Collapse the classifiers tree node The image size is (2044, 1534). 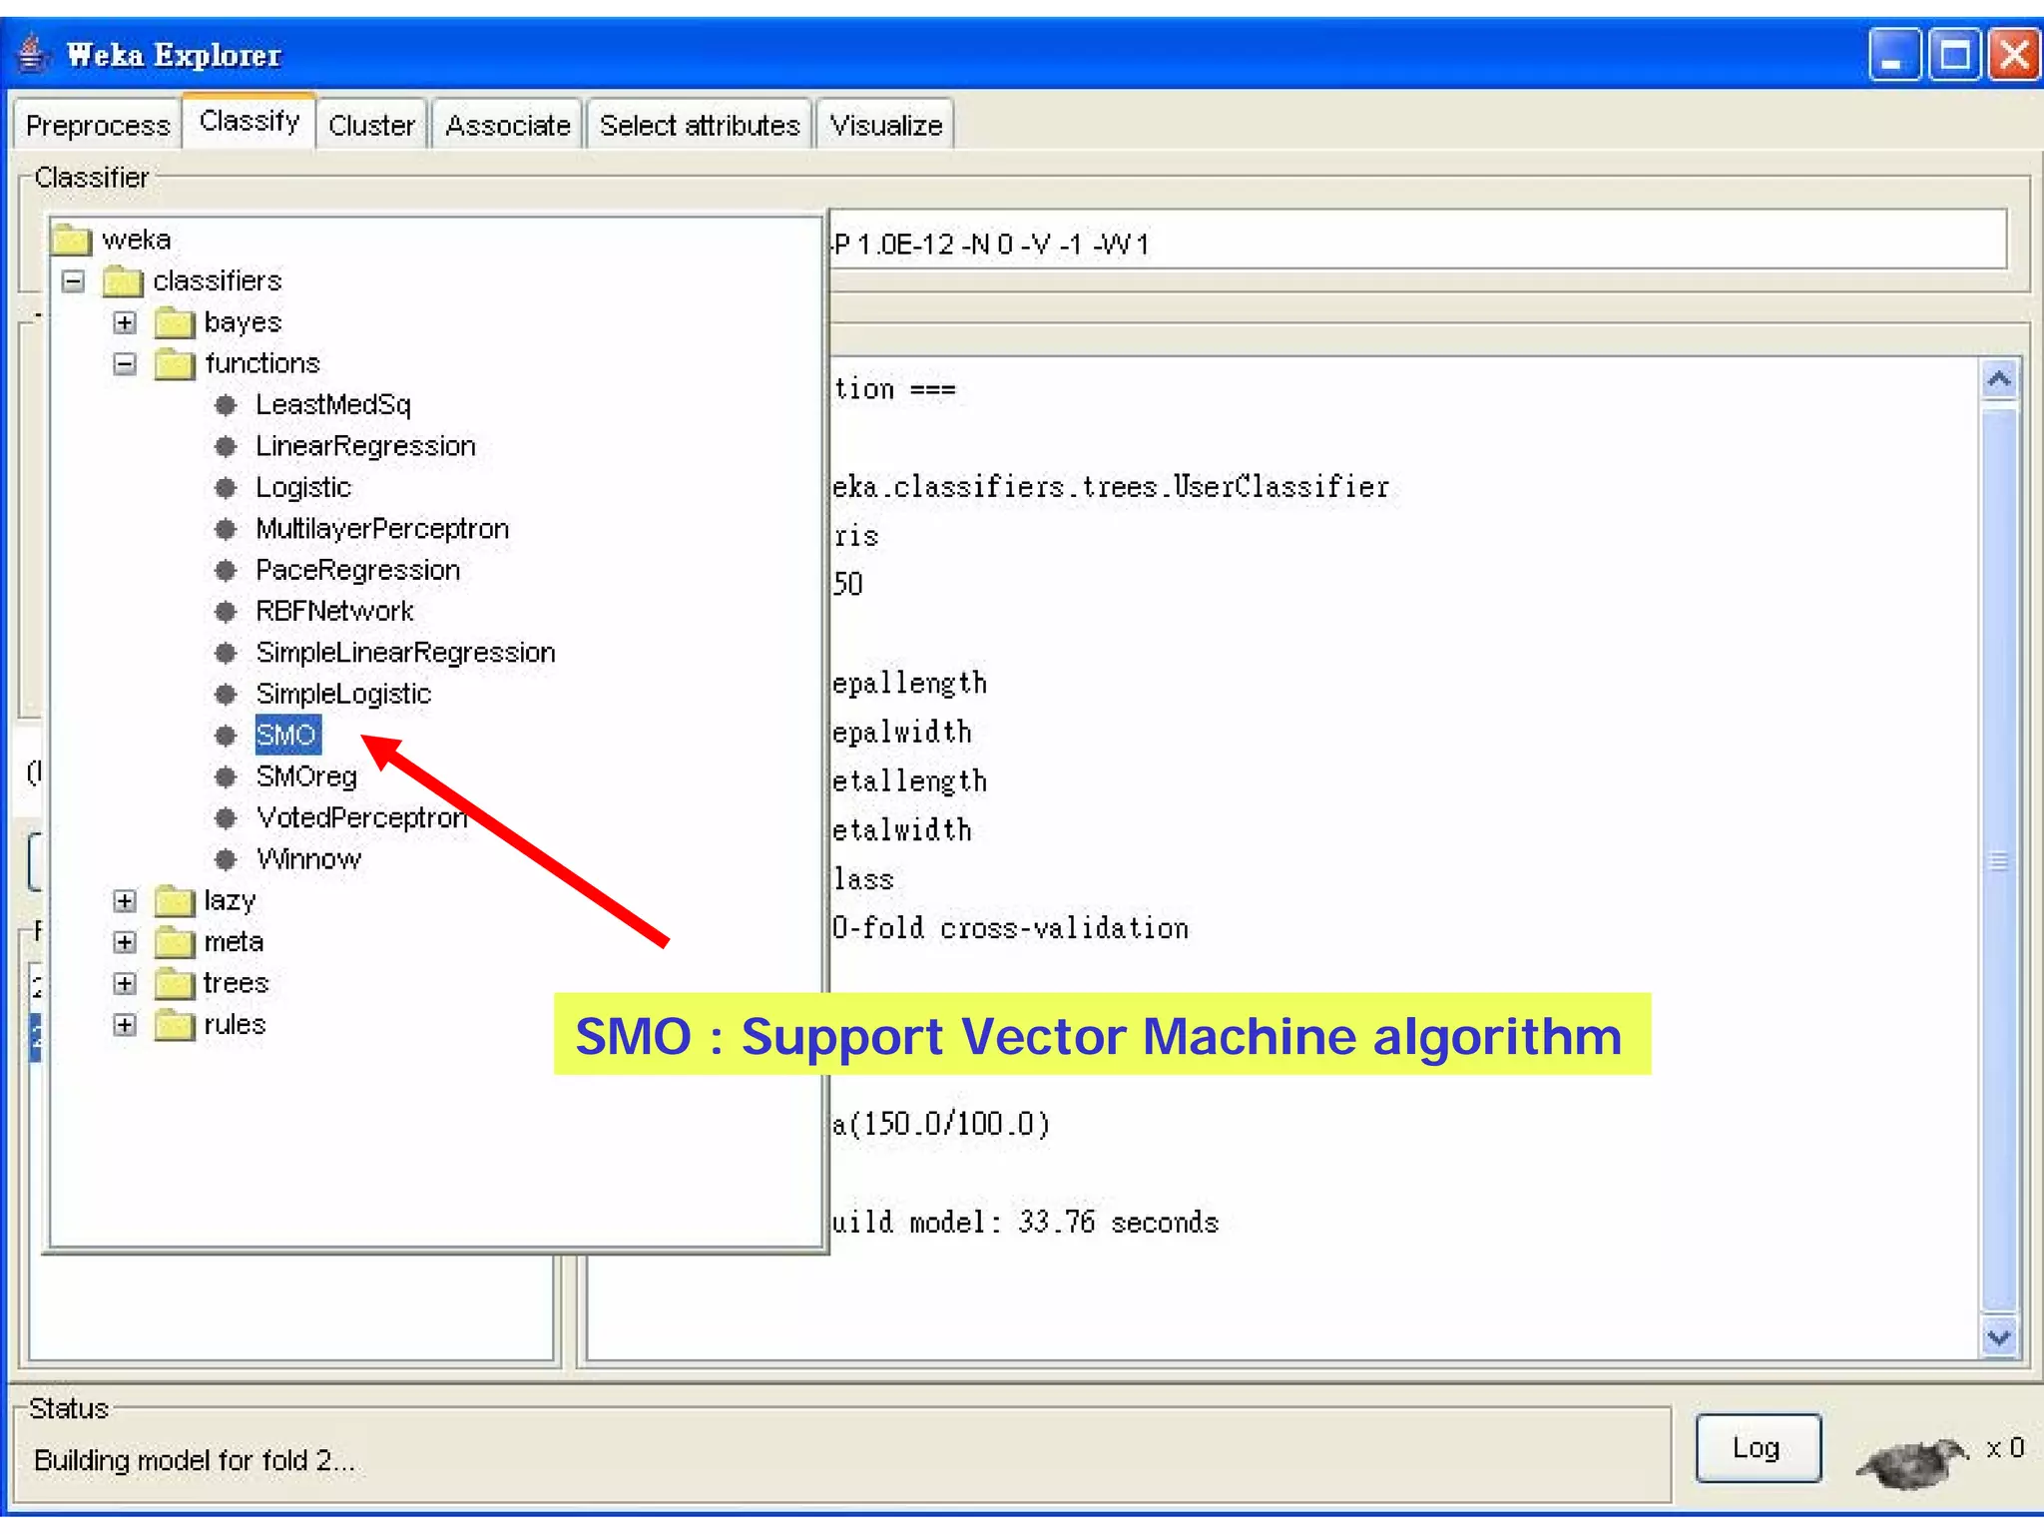pos(73,281)
